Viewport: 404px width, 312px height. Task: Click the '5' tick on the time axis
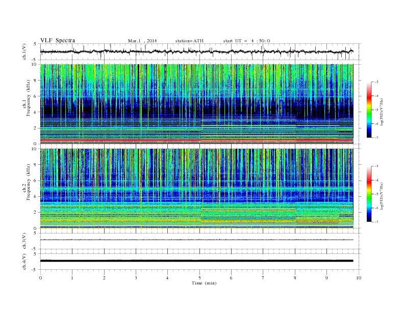coord(199,278)
